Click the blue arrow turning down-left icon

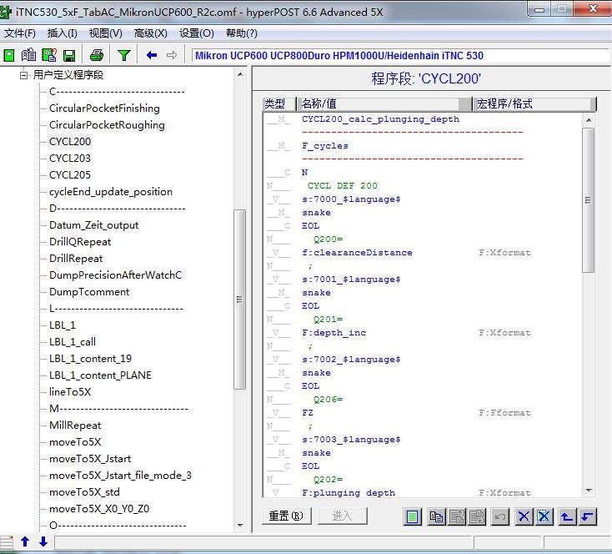(x=588, y=517)
